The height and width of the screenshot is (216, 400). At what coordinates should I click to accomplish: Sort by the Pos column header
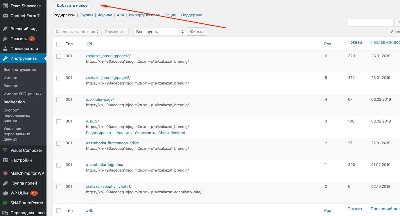click(328, 44)
